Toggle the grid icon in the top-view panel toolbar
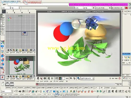The width and height of the screenshot is (131, 98). coord(20,50)
